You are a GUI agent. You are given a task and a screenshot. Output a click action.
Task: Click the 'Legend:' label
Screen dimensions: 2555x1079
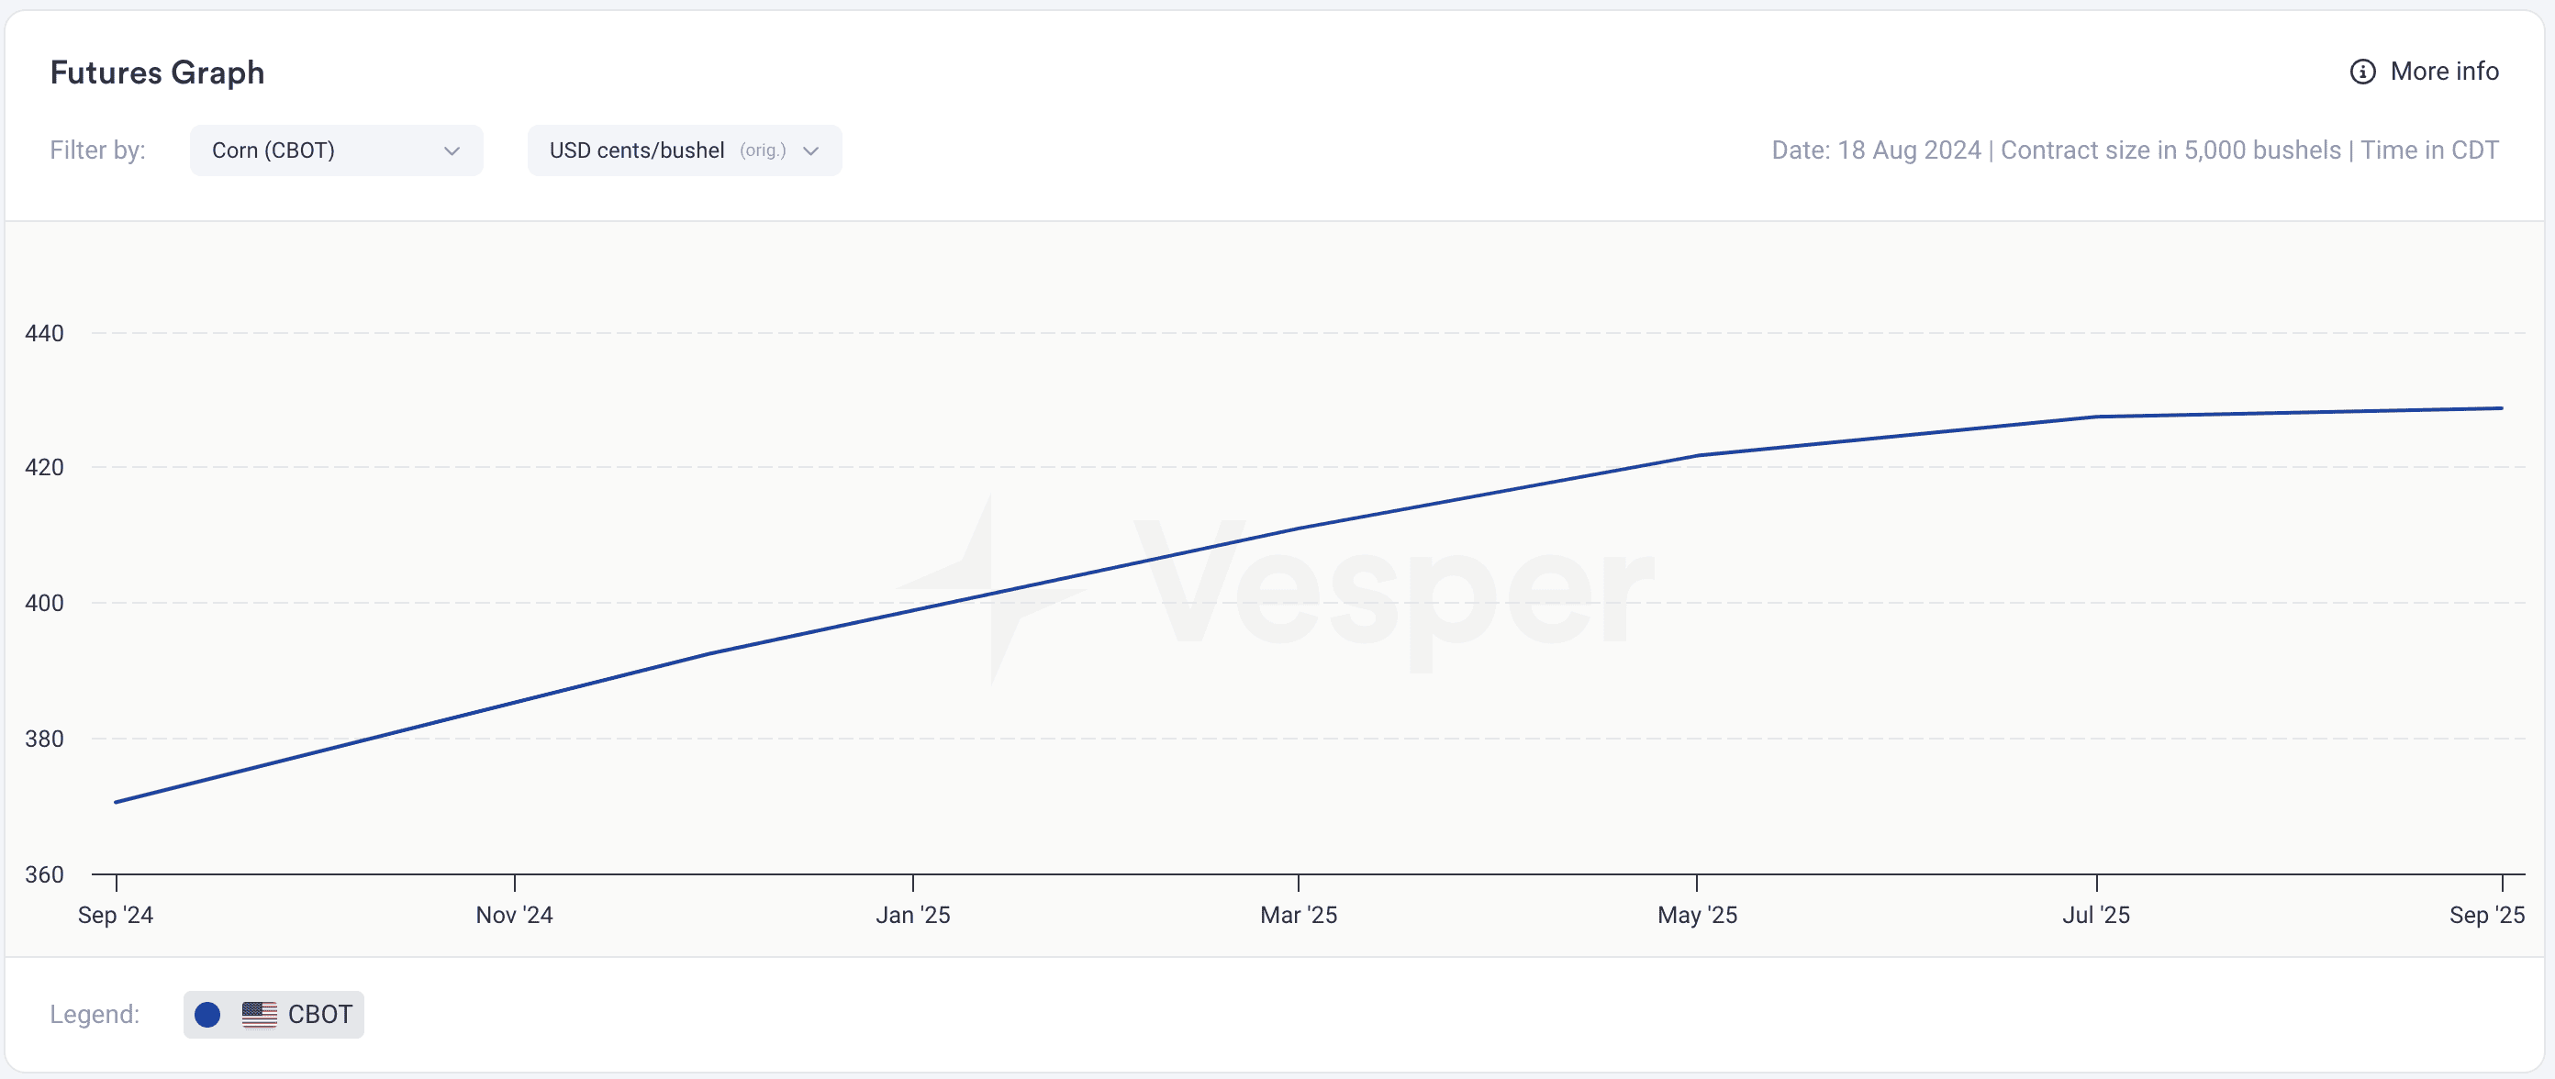pos(95,1015)
